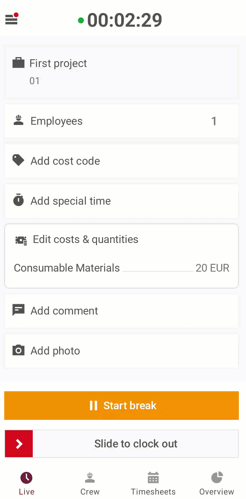Select the Live tab
Screen dimensions: 246x499
pyautogui.click(x=26, y=483)
